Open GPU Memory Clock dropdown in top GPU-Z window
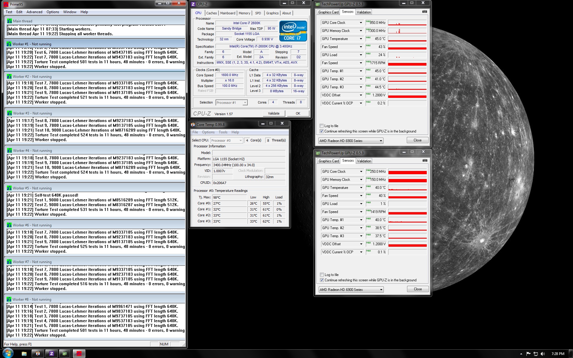This screenshot has width=573, height=358. [361, 31]
